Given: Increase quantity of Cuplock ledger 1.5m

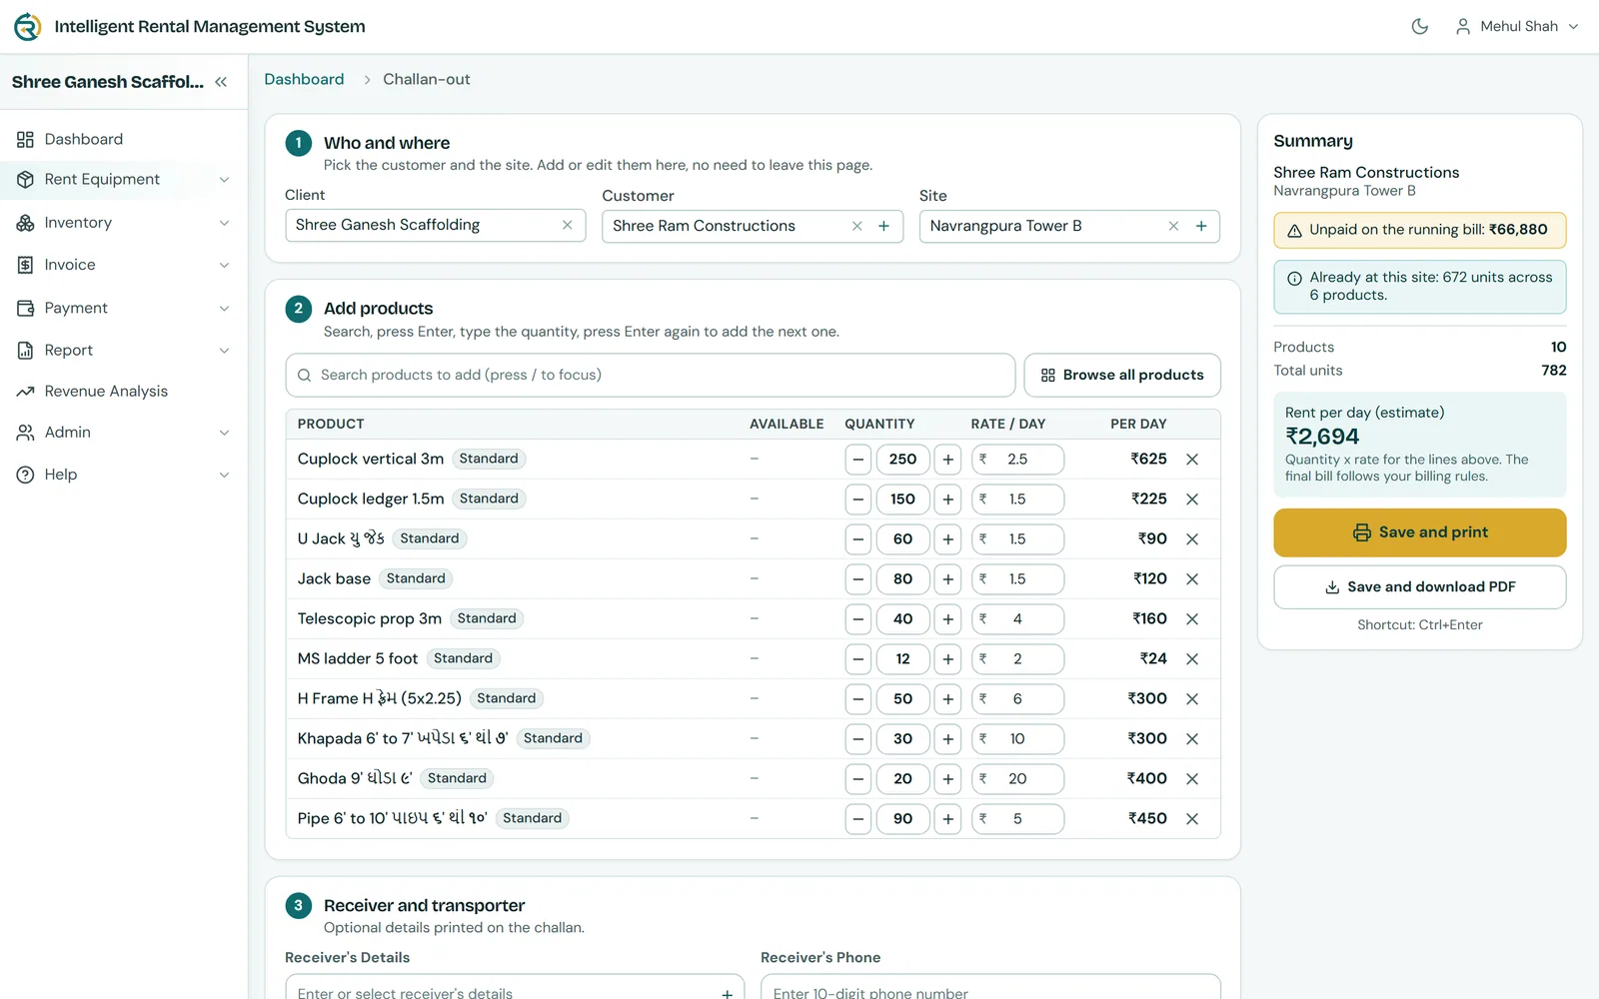Looking at the screenshot, I should coord(947,499).
